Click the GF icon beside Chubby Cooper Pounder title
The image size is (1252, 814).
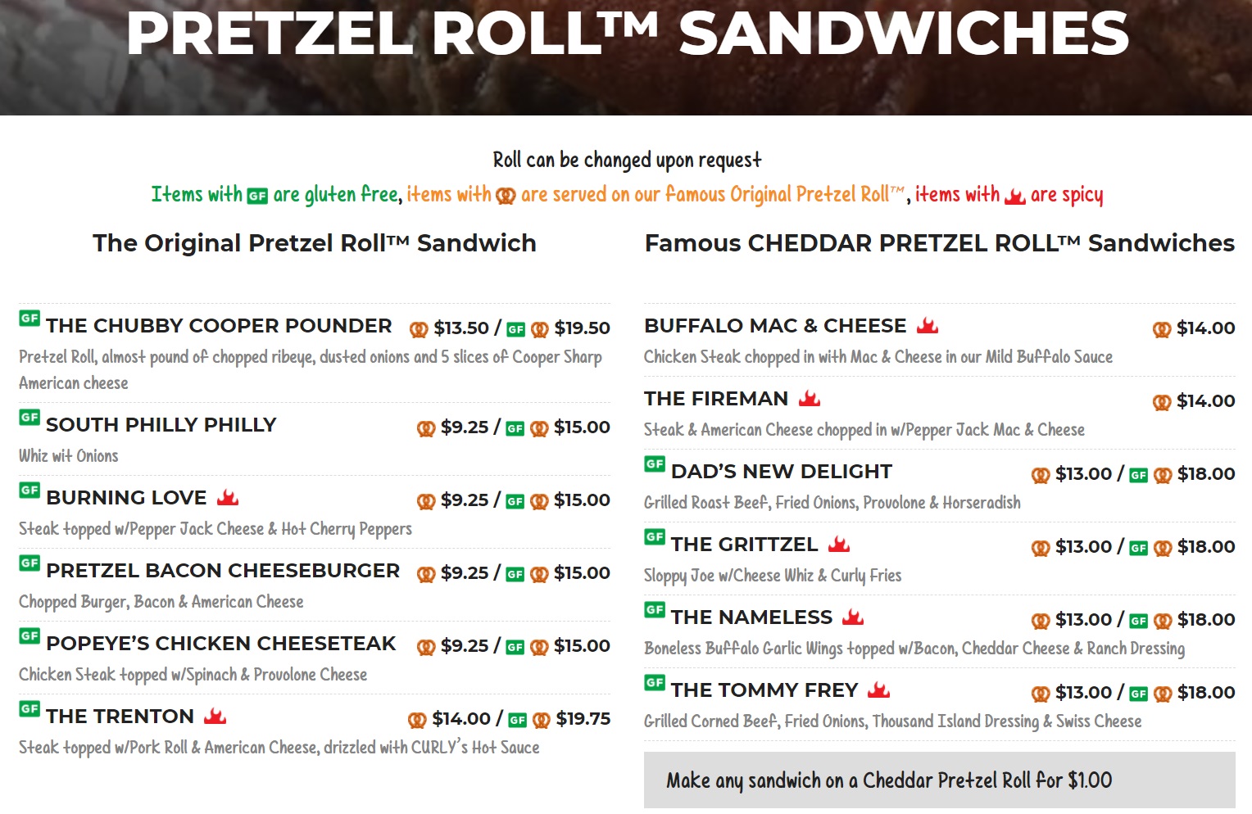click(x=29, y=319)
